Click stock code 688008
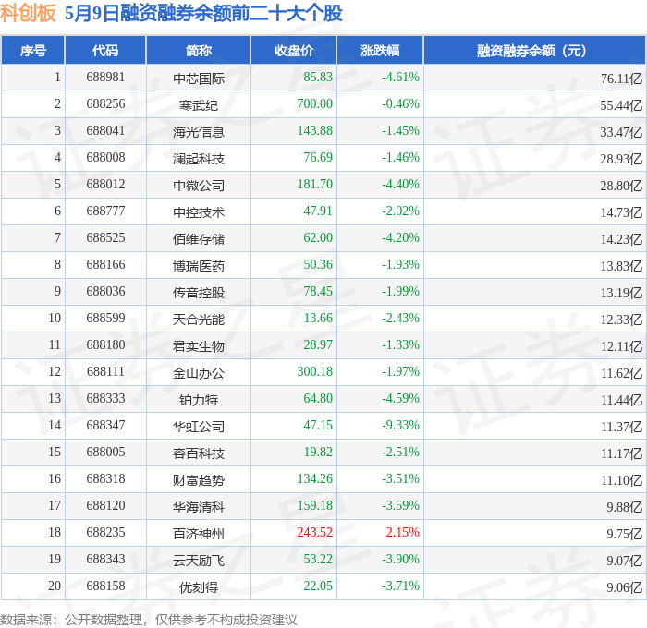 pos(105,157)
